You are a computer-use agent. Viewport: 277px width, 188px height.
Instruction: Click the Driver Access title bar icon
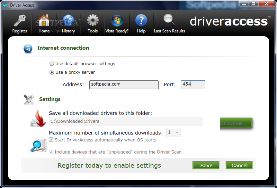tap(6, 5)
